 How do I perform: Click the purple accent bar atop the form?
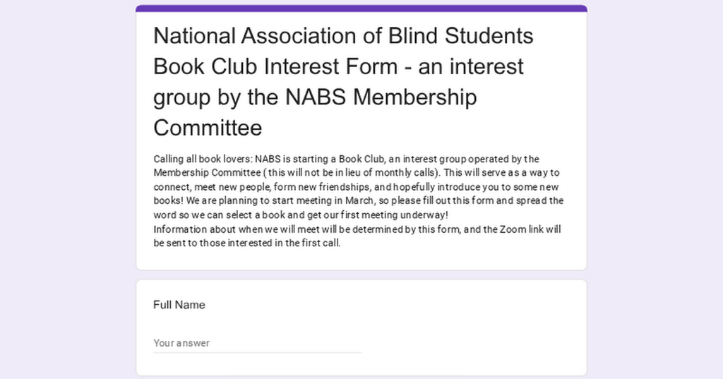(x=361, y=8)
